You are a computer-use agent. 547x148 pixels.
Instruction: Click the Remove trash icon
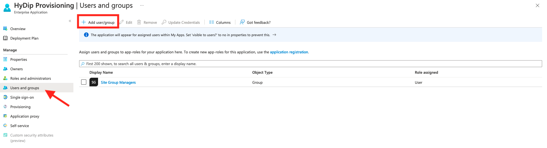tap(139, 22)
